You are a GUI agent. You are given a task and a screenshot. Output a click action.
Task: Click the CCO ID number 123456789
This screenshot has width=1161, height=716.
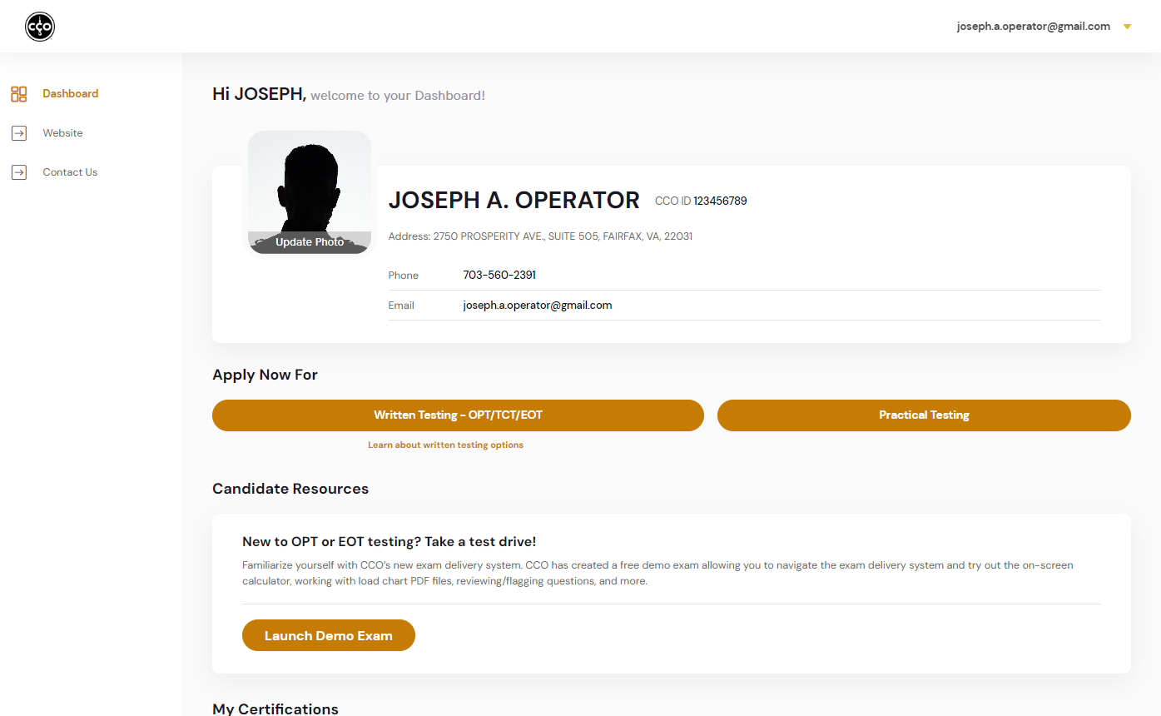click(x=720, y=201)
